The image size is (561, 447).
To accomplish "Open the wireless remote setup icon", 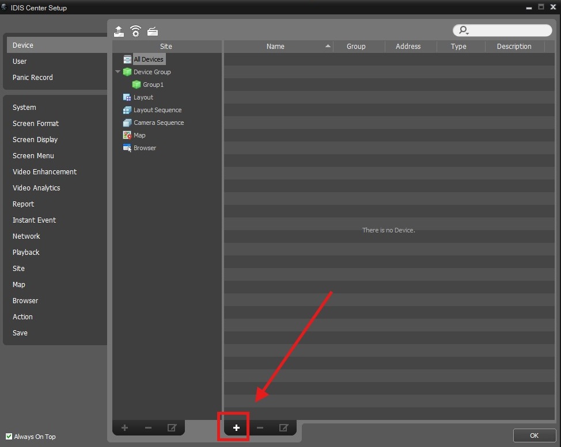I will coord(135,31).
